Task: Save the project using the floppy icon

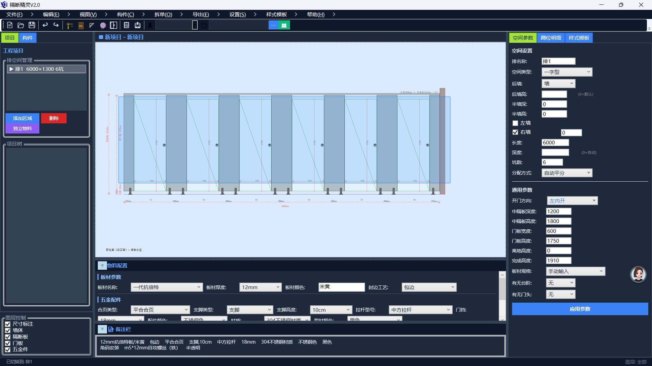Action: (32, 25)
